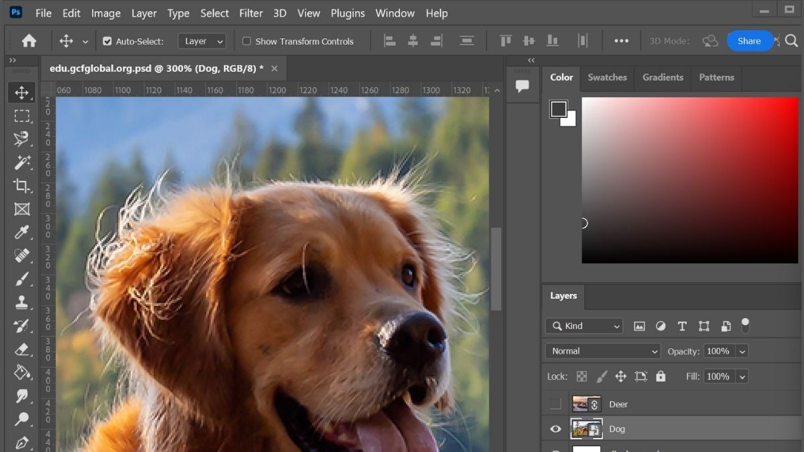Select the Rectangular Marquee tool
This screenshot has width=804, height=452.
tap(21, 116)
